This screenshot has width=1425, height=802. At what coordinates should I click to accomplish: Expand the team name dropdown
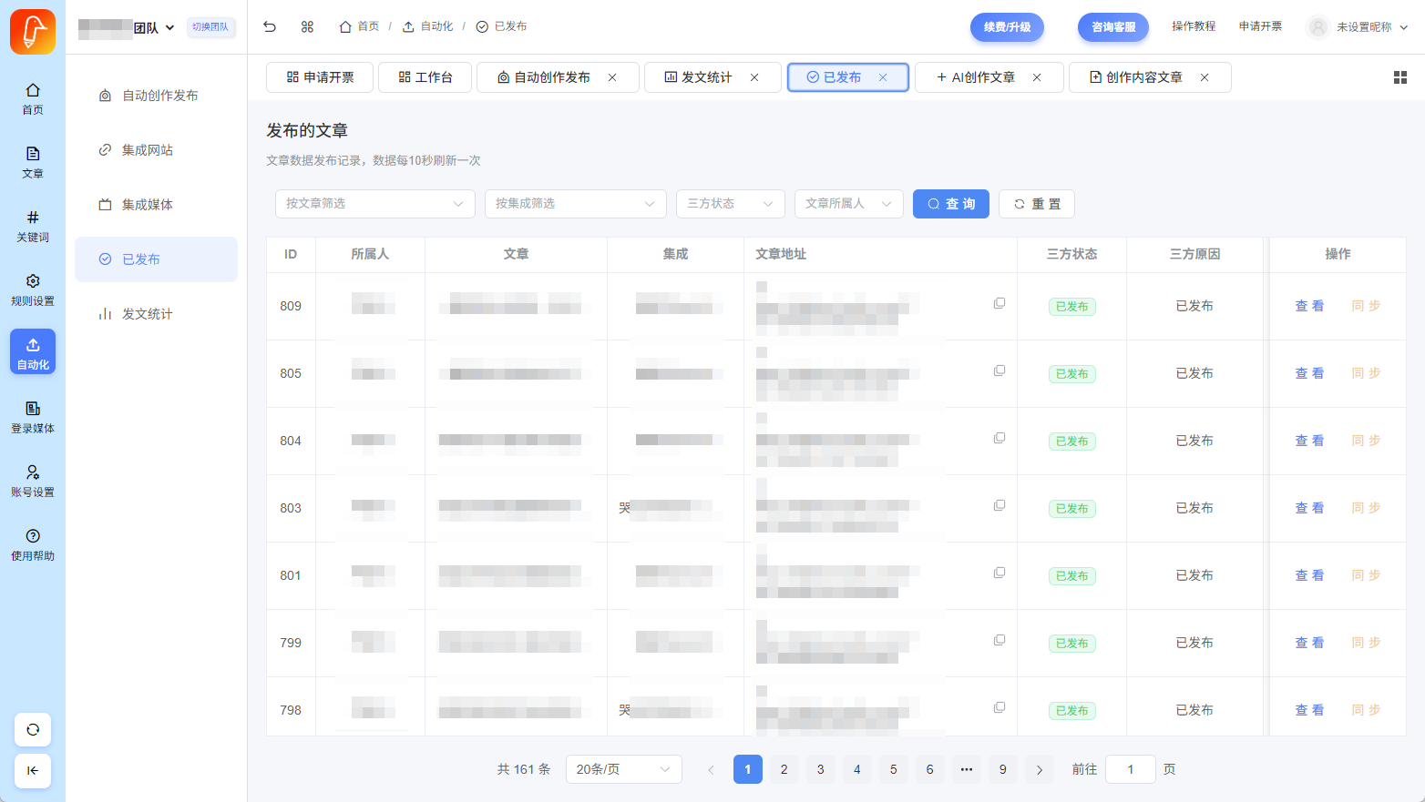(169, 27)
